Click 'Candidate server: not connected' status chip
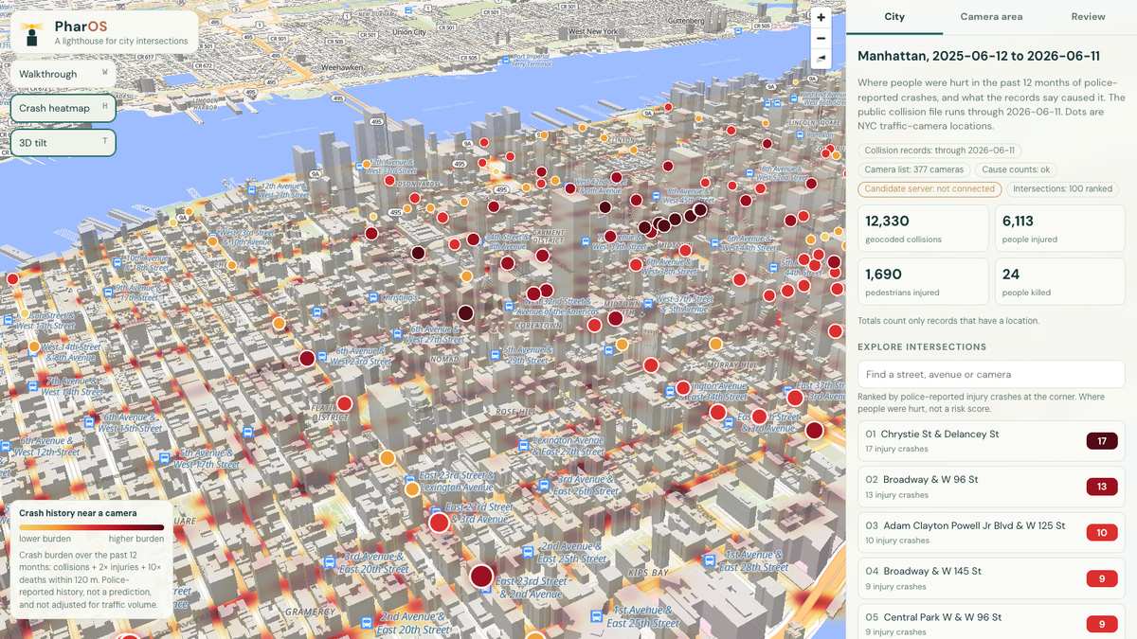 click(x=929, y=188)
